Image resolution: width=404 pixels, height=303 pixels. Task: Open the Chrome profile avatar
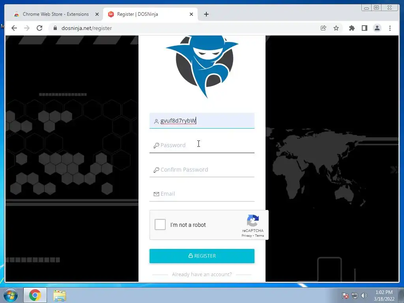[377, 28]
